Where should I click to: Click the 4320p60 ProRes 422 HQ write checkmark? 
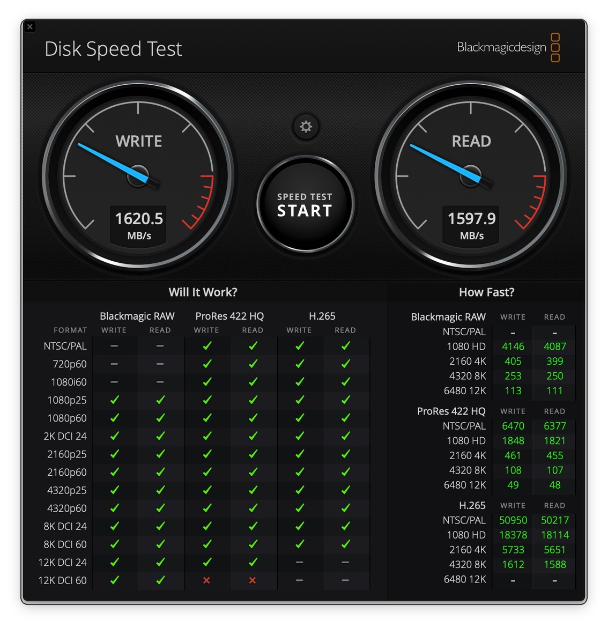tap(206, 508)
